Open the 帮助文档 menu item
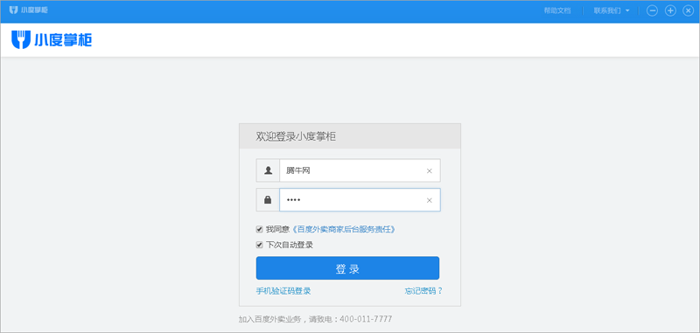This screenshot has width=700, height=333. (557, 10)
